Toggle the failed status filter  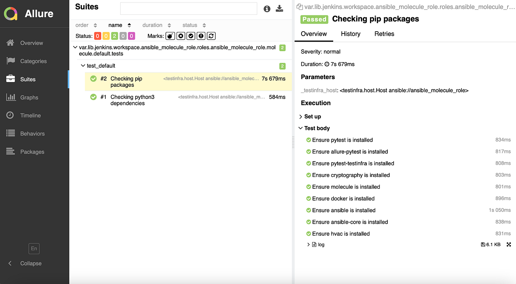pos(97,36)
